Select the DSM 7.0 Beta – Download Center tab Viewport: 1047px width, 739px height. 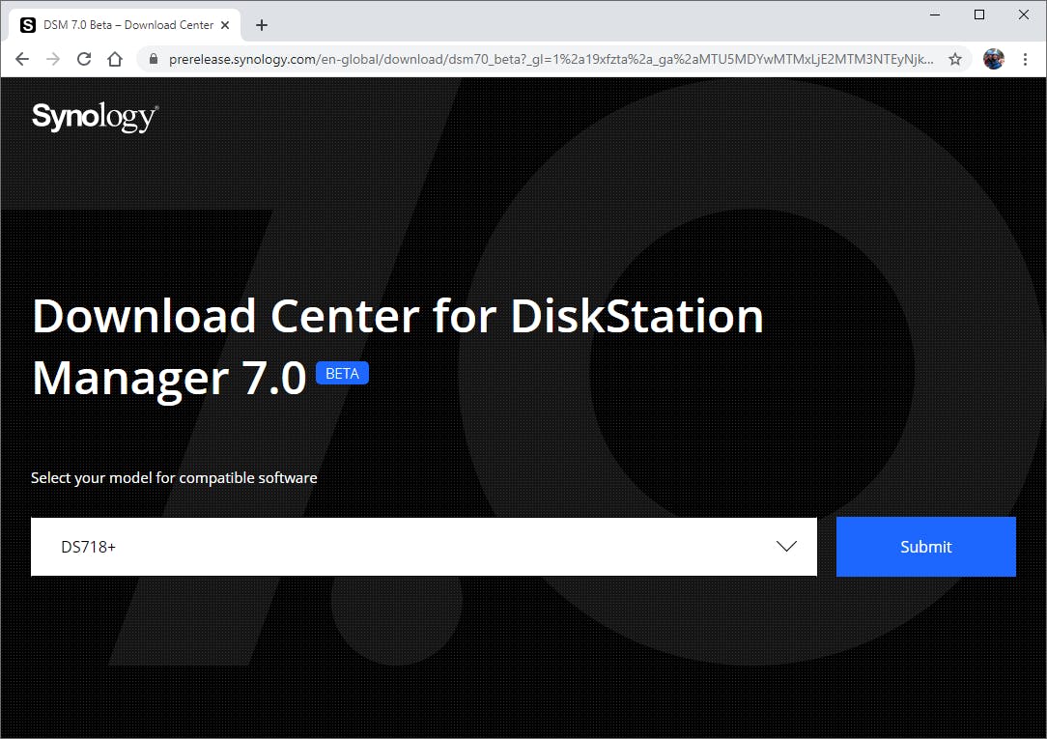click(x=125, y=25)
